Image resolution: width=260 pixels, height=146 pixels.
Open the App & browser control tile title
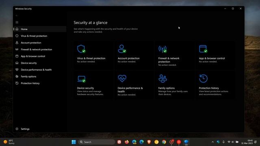click(212, 58)
